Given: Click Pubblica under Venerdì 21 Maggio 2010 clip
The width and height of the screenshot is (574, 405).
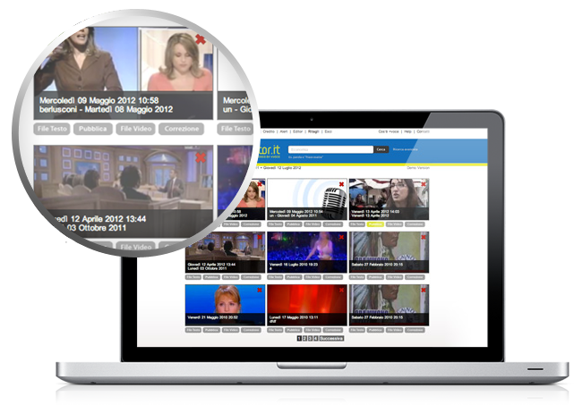Looking at the screenshot, I should click(x=211, y=330).
